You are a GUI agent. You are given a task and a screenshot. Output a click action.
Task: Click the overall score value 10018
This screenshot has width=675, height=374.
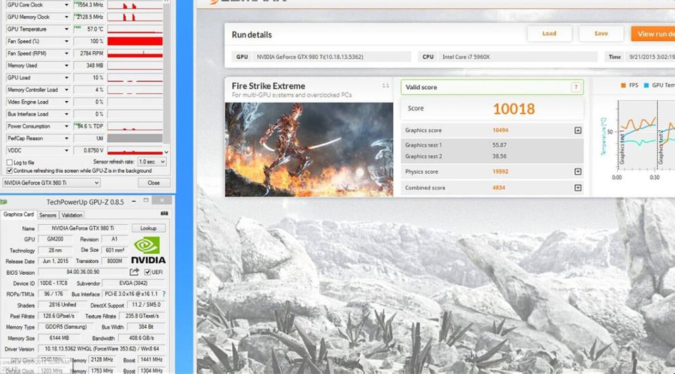coord(514,109)
